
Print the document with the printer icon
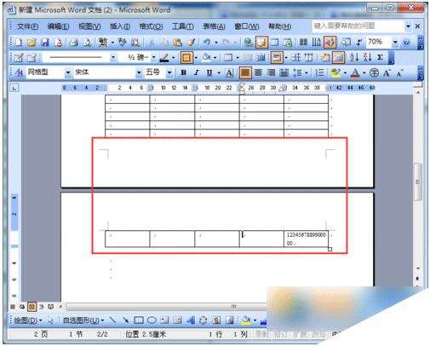(74, 43)
